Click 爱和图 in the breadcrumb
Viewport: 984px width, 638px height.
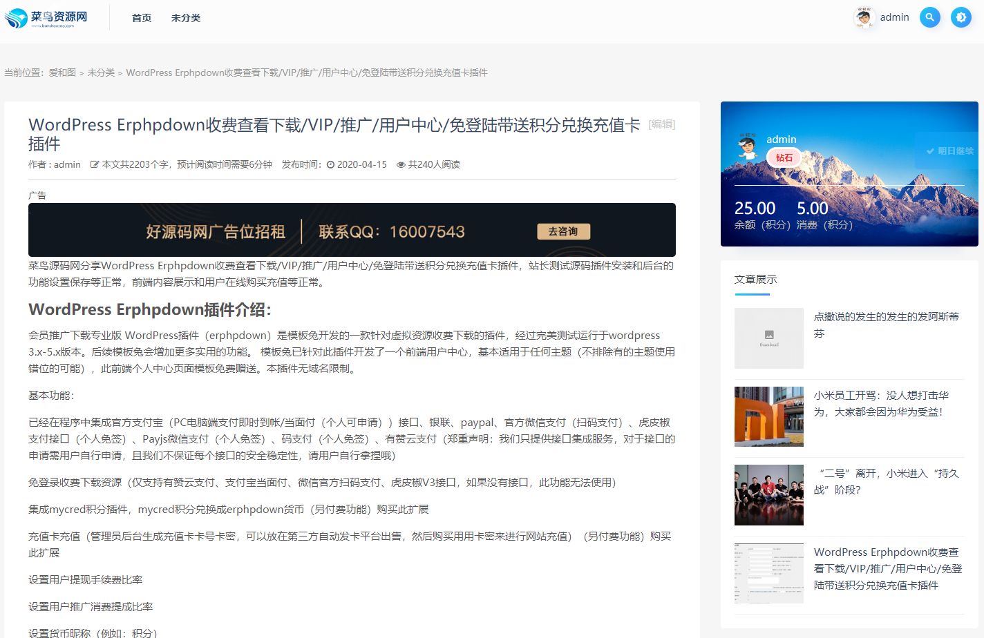click(62, 72)
